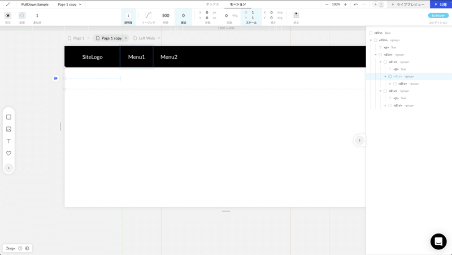The width and height of the screenshot is (452, 255).
Task: Switch to the ボックス tab
Action: tap(212, 5)
